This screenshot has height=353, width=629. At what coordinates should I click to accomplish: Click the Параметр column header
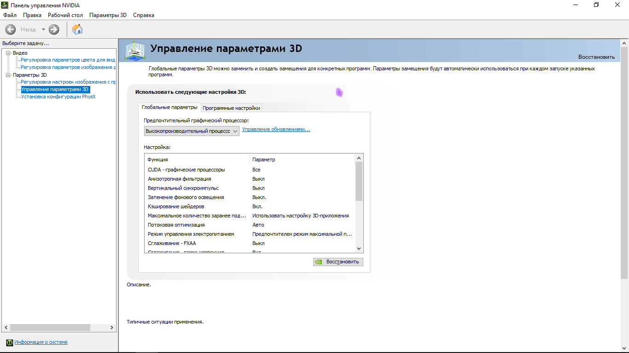(303, 159)
